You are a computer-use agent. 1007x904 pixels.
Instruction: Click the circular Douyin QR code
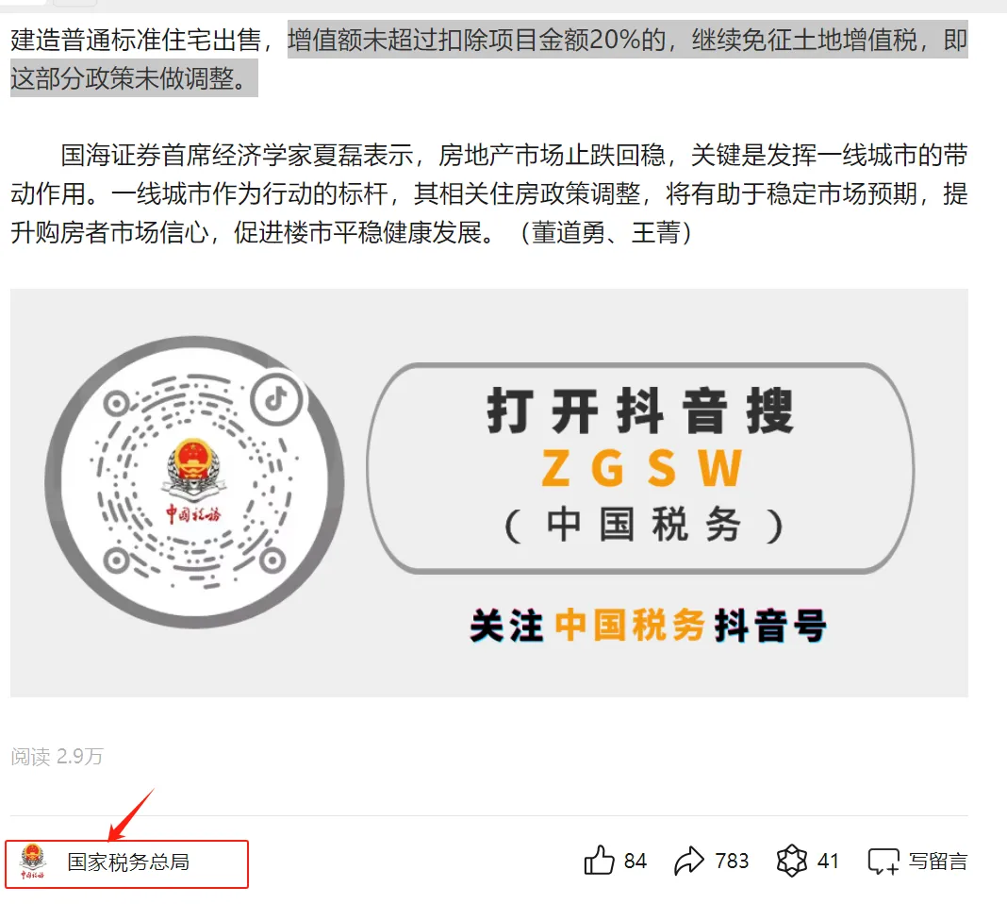[x=194, y=482]
